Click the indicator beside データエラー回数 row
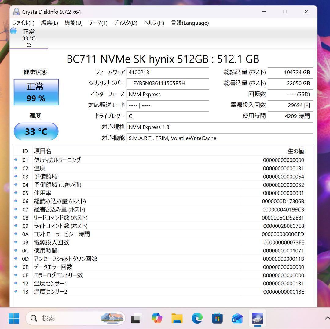This screenshot has width=330, height=329. point(16,267)
